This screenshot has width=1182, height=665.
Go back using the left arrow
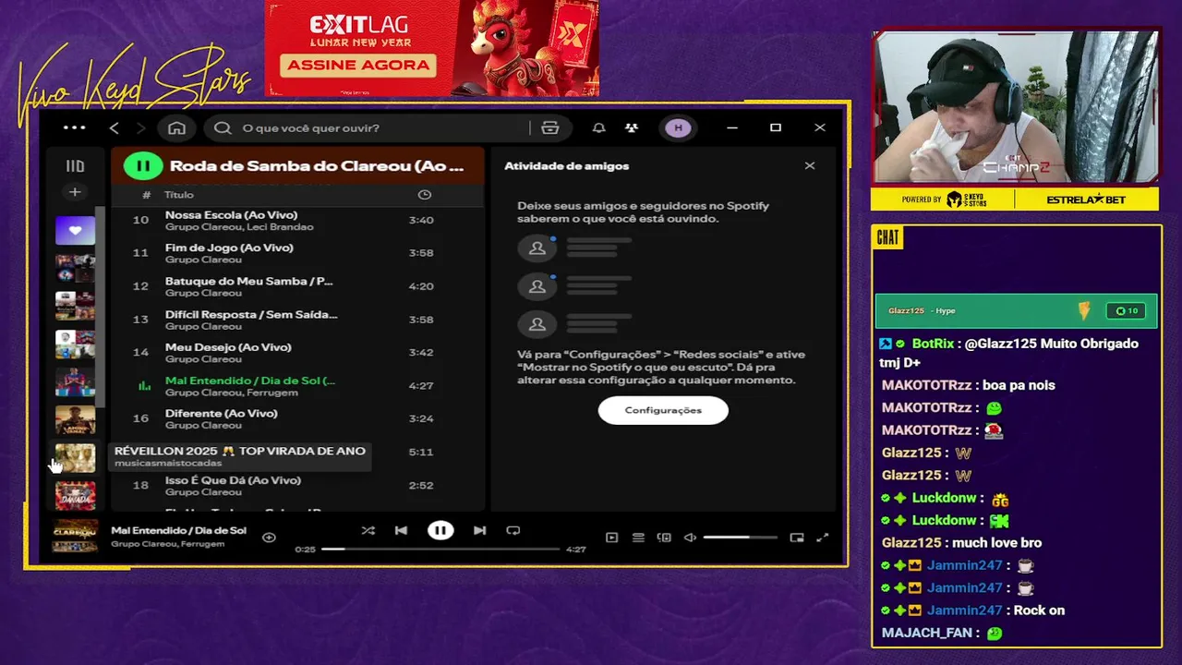coord(115,127)
